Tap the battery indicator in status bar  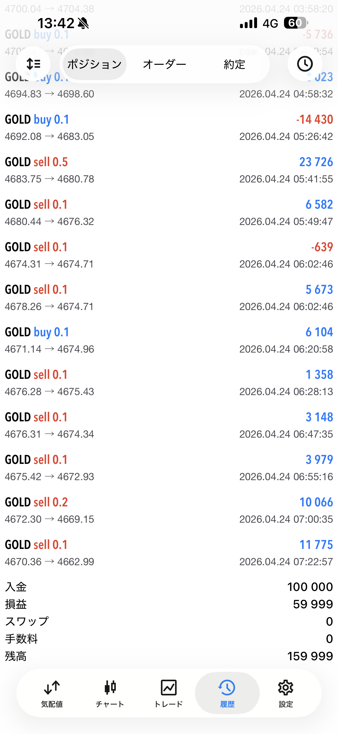coord(295,23)
